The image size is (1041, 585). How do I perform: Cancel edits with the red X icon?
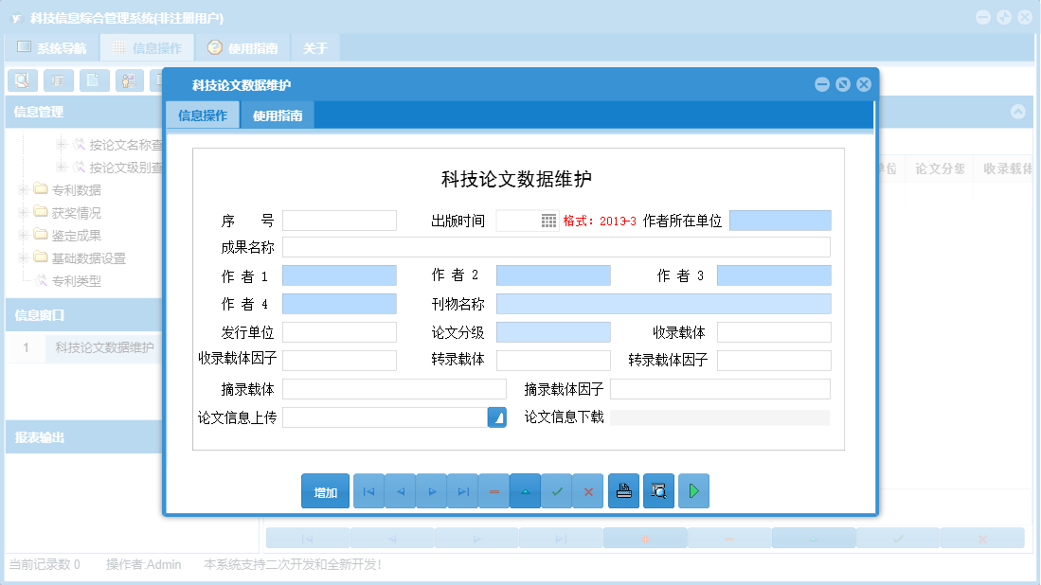pyautogui.click(x=588, y=490)
